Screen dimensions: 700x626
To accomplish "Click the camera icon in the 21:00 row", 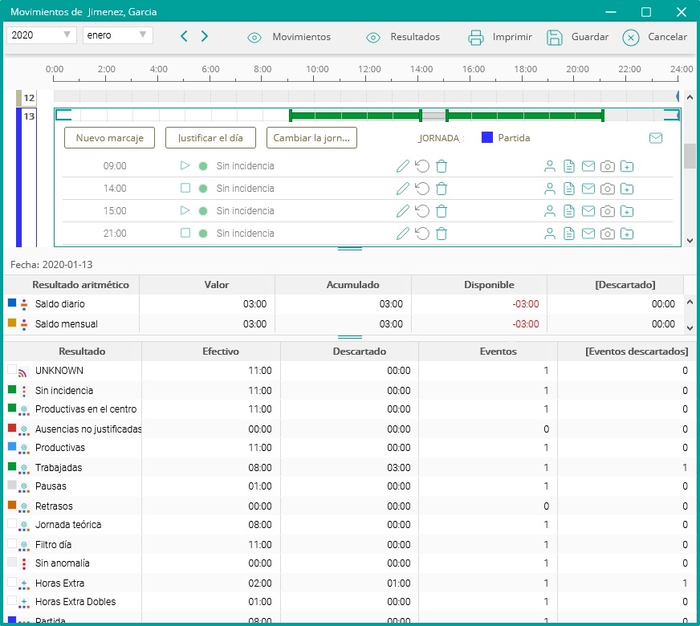I will click(608, 234).
